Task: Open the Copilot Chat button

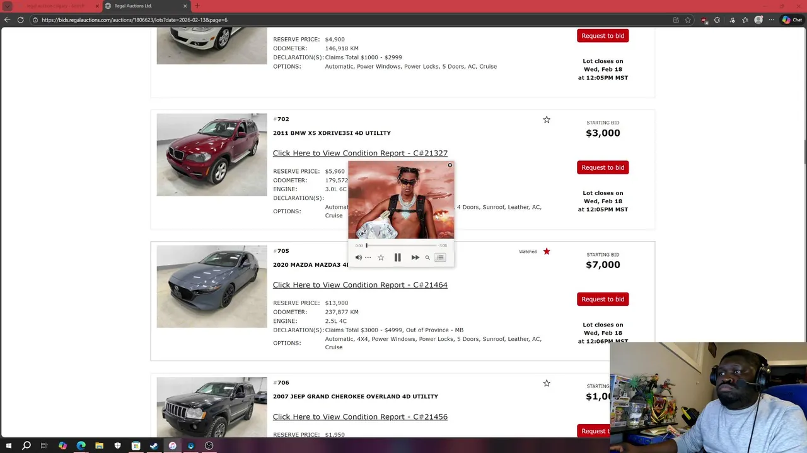Action: (792, 20)
